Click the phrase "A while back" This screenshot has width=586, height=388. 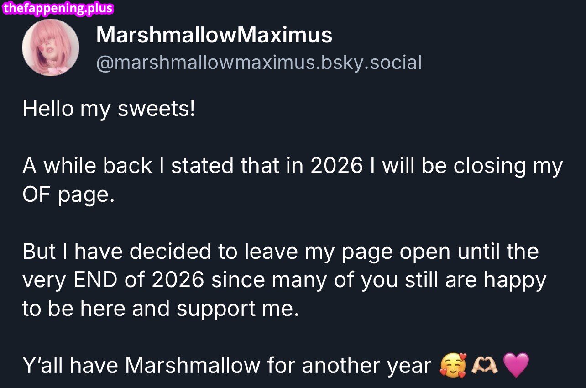click(87, 166)
